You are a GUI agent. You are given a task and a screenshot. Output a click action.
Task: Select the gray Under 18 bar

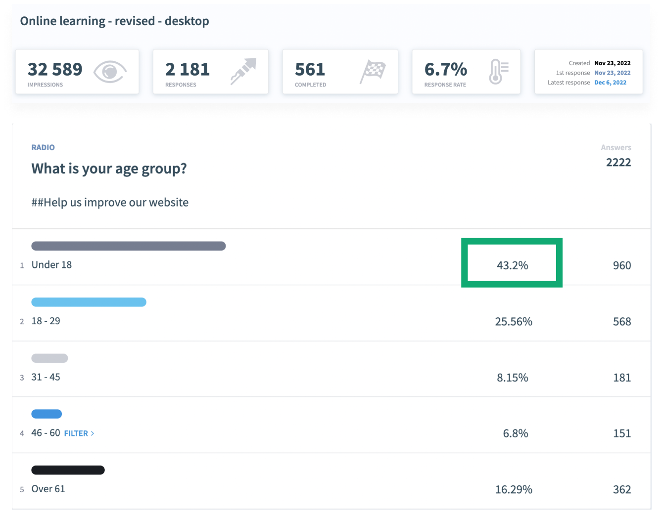tap(129, 246)
